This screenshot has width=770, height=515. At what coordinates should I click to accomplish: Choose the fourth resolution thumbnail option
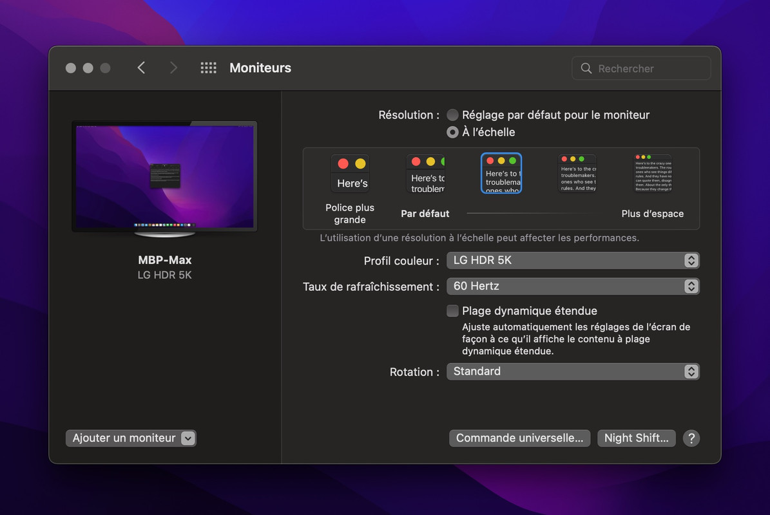click(577, 173)
